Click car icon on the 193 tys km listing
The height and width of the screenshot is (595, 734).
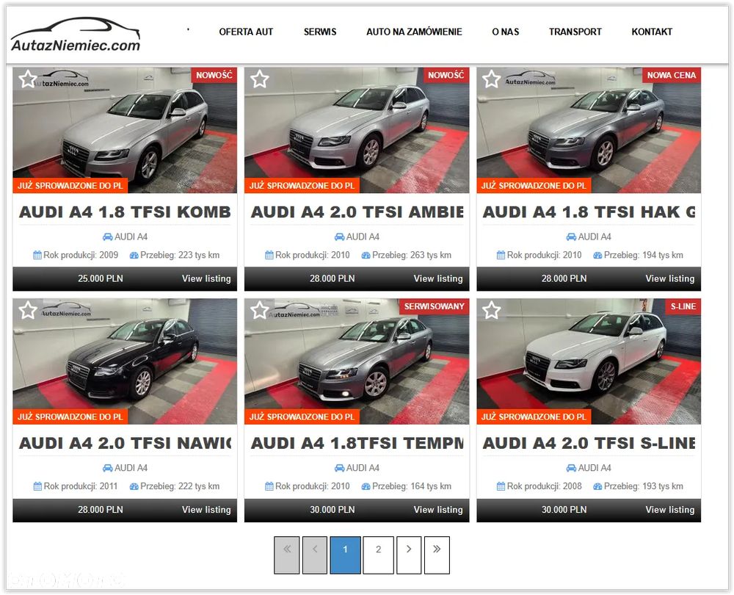(x=571, y=468)
